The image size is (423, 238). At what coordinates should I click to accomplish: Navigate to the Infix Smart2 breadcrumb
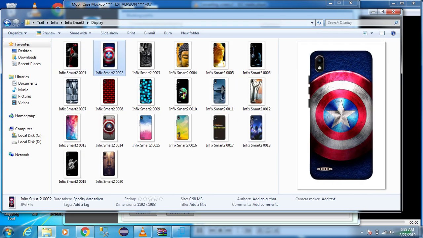[74, 22]
